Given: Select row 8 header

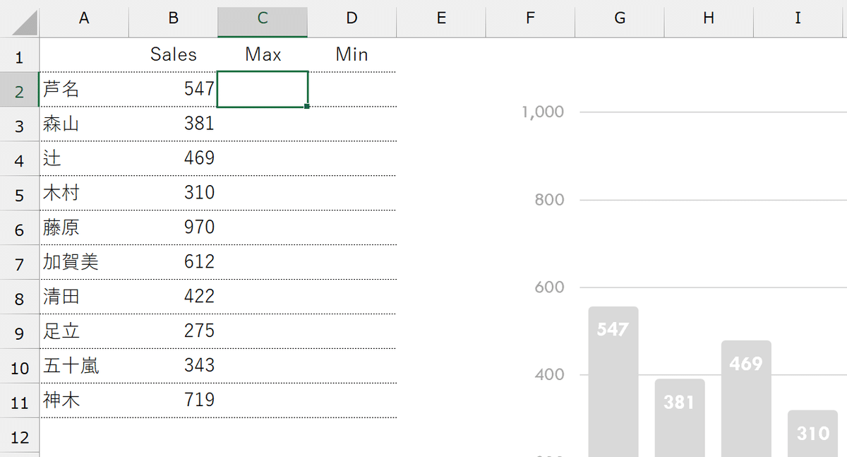Looking at the screenshot, I should pyautogui.click(x=20, y=297).
